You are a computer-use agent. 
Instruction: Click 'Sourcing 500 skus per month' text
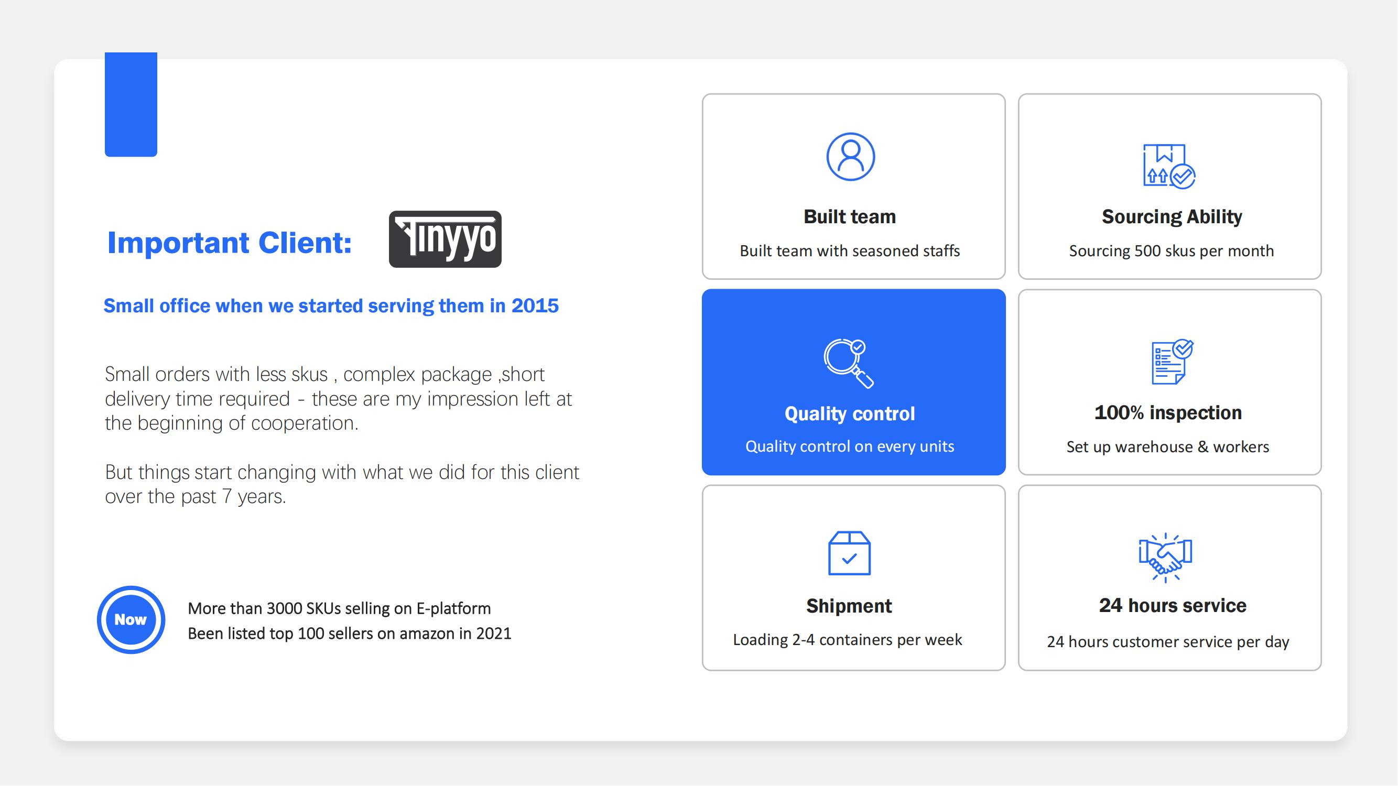coord(1171,251)
